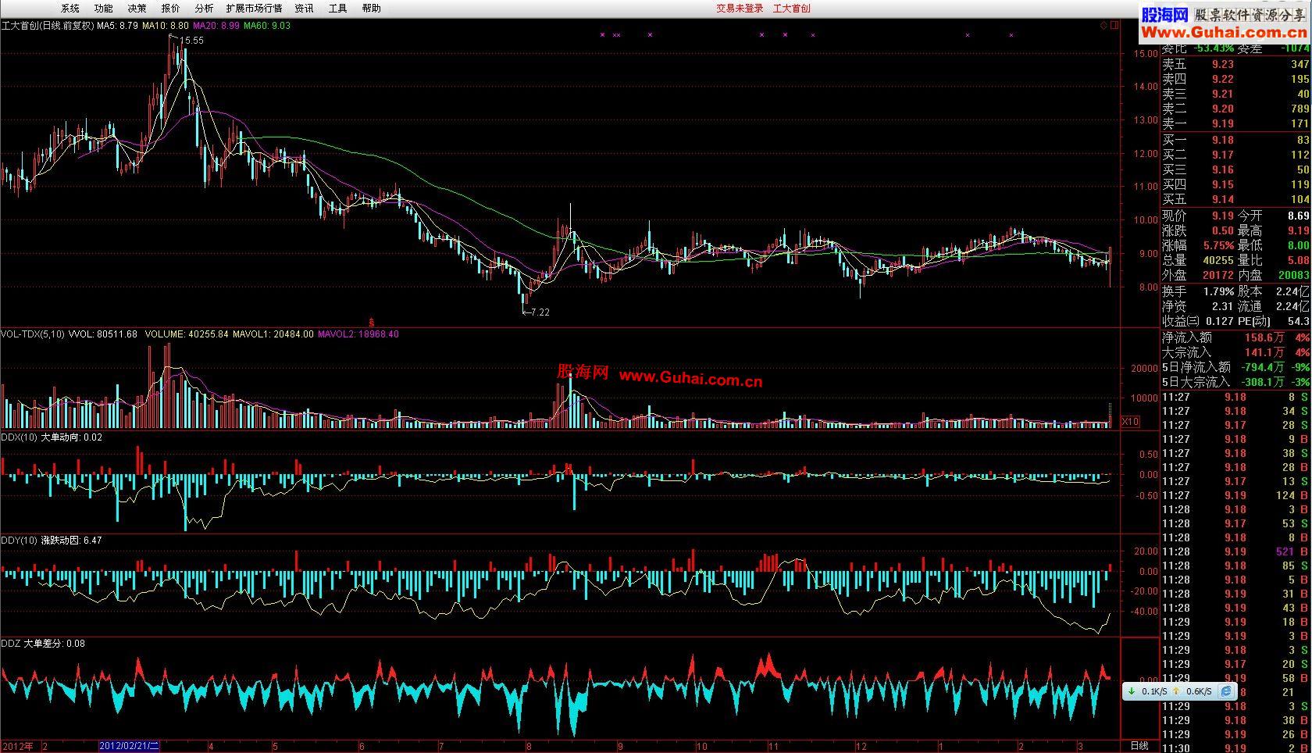The height and width of the screenshot is (753, 1312).
Task: Open the 功能 menu
Action: point(103,9)
